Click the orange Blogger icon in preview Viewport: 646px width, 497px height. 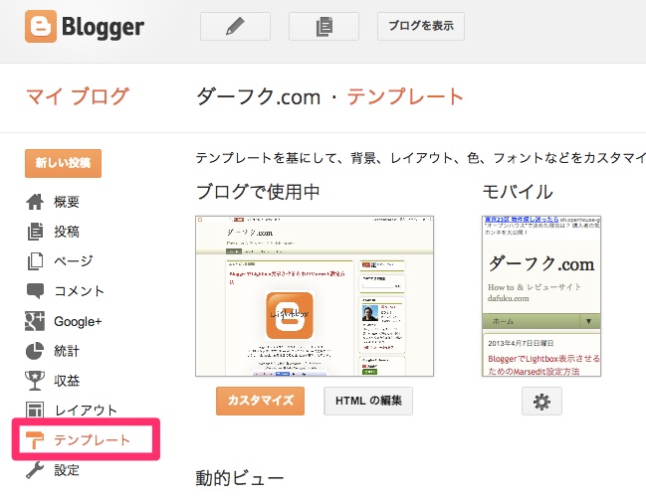[290, 315]
